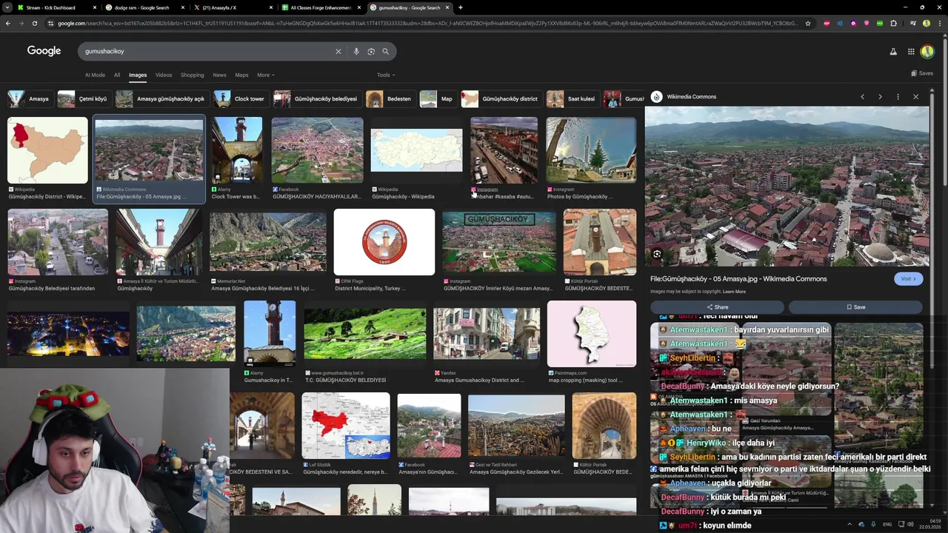948x533 pixels.
Task: Expand the Tools dropdown
Action: tap(386, 75)
